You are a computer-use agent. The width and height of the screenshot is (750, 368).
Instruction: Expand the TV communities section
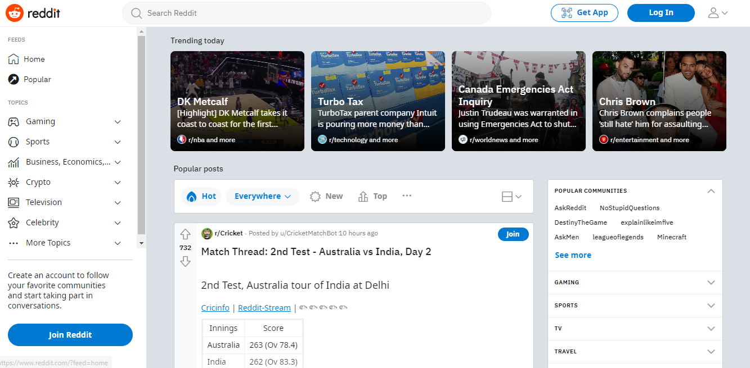[711, 329]
